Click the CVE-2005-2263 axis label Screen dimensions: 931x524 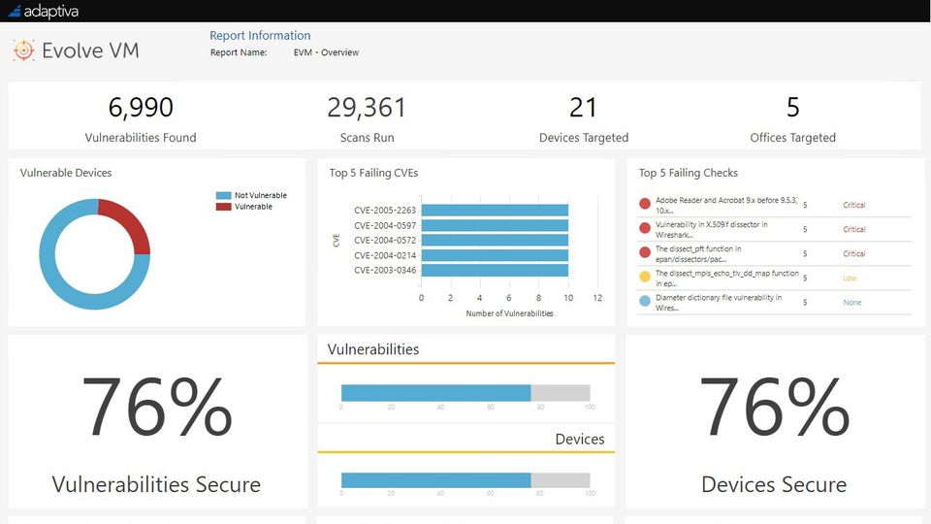(385, 211)
